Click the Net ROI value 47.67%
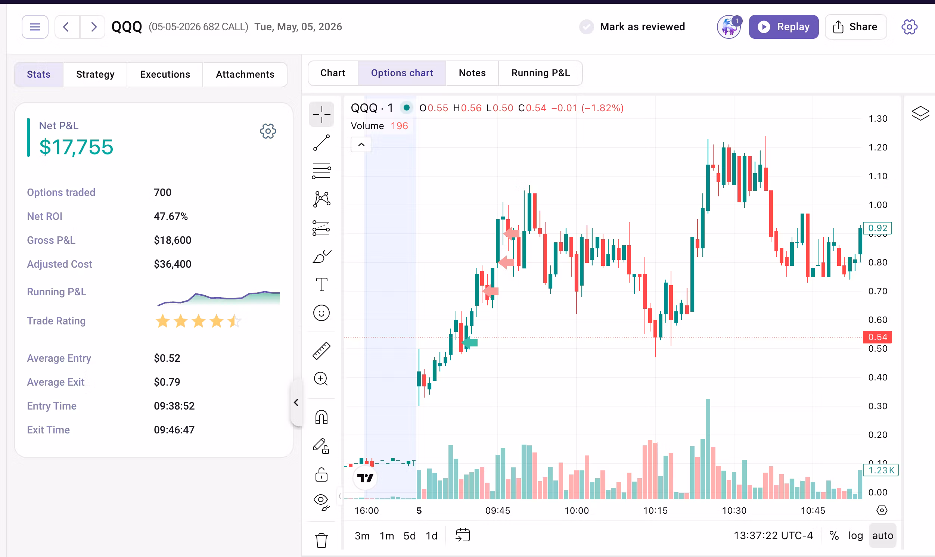This screenshot has width=935, height=557. pos(171,216)
